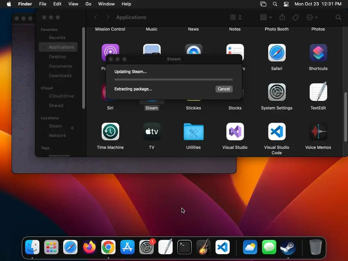Go forward in Finder

pyautogui.click(x=108, y=17)
